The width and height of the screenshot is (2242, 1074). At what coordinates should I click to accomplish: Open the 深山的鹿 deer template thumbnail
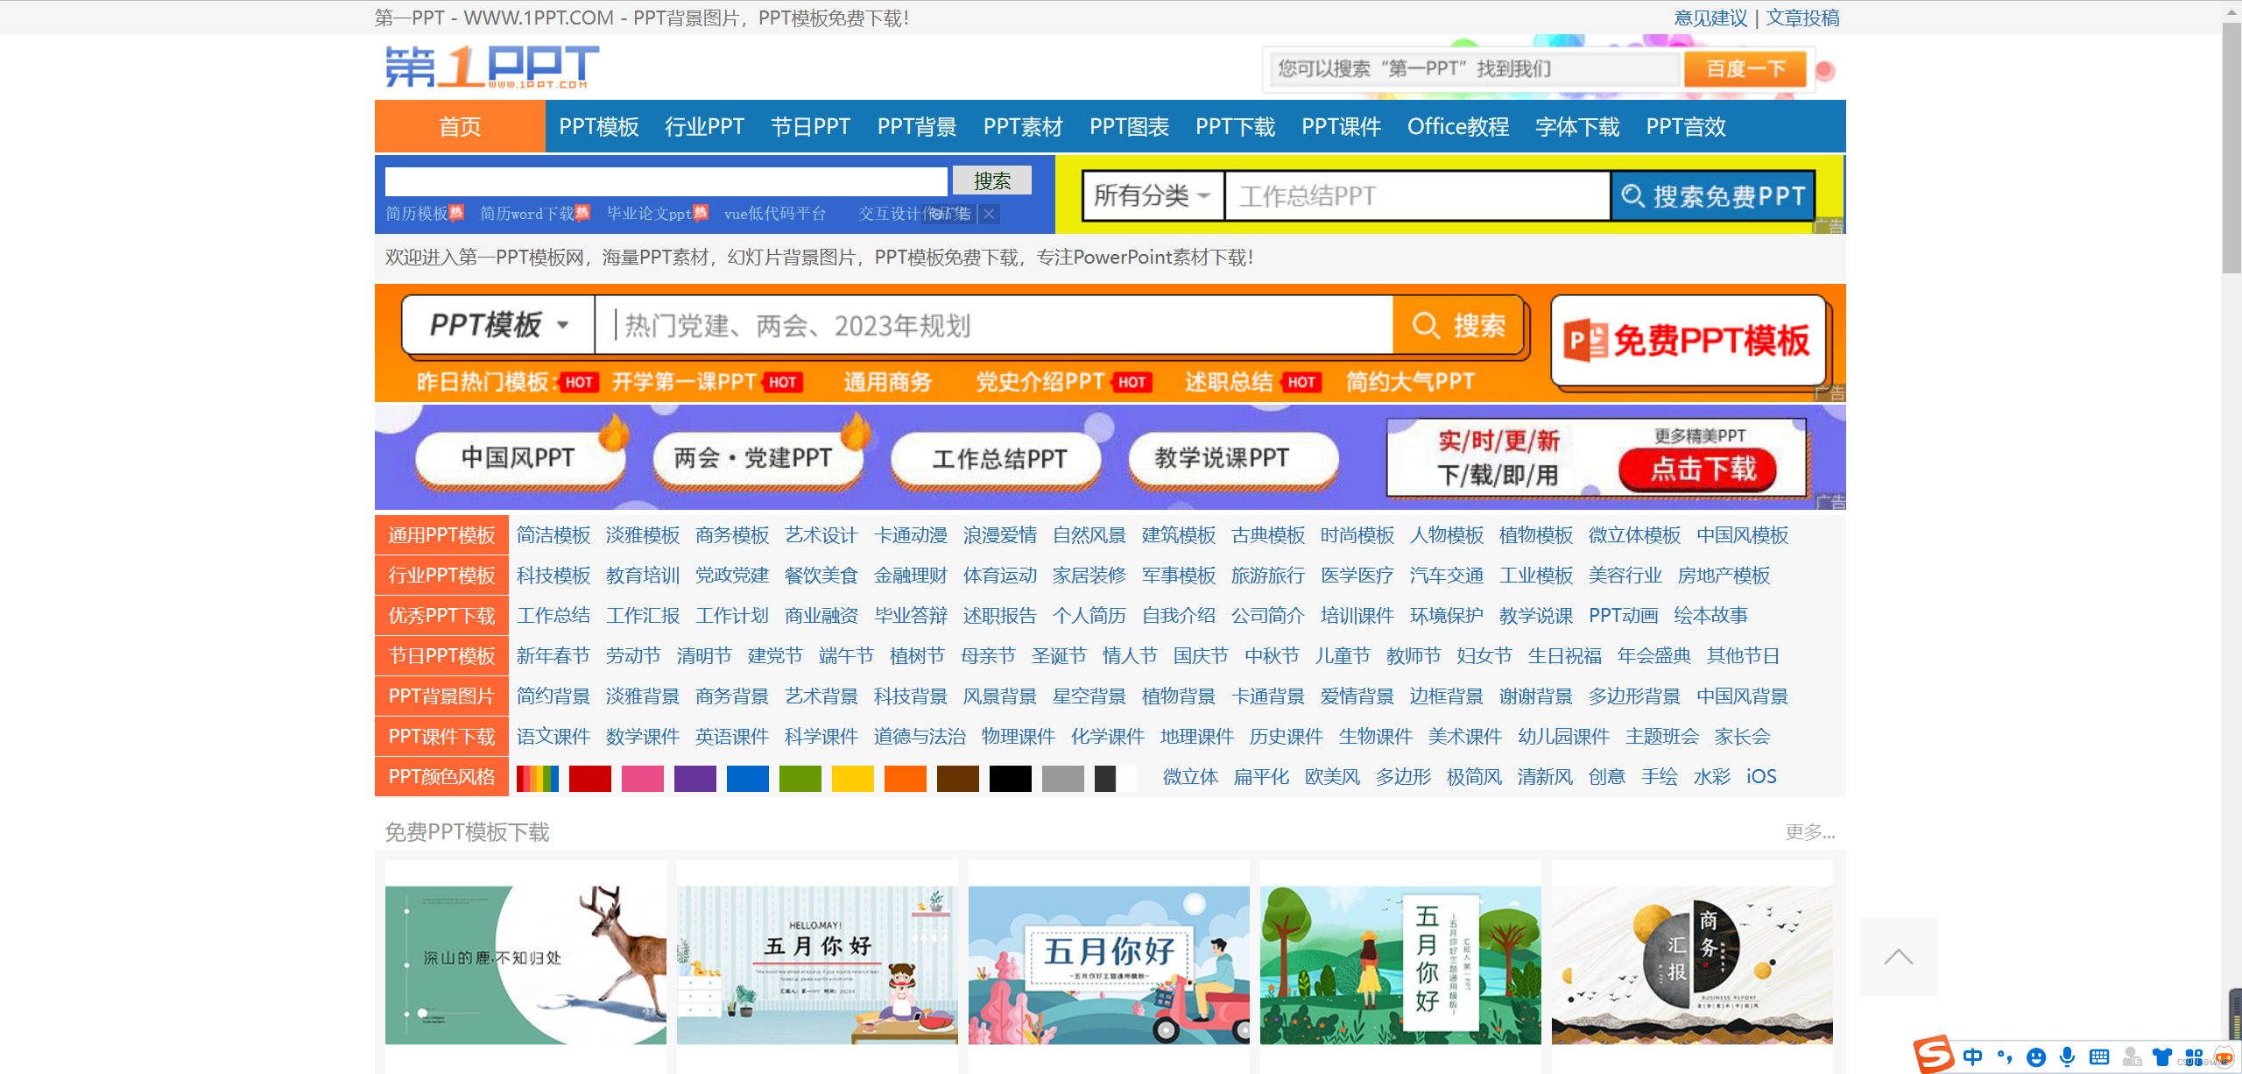525,964
